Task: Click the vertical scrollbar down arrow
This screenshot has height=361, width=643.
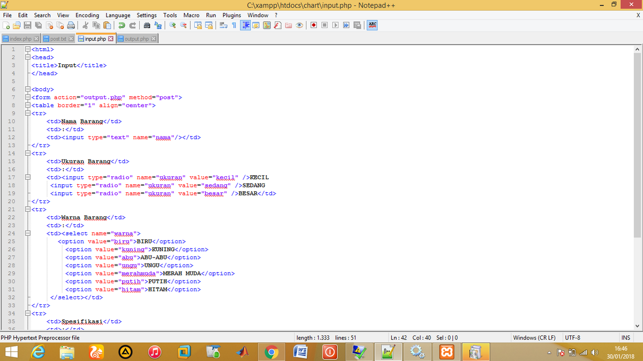Action: 637,326
